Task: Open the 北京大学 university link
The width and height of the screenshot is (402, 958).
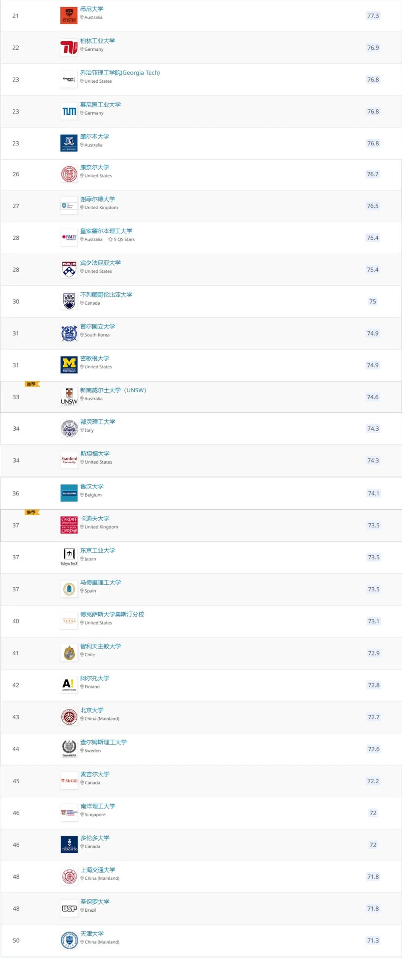Action: coord(92,710)
